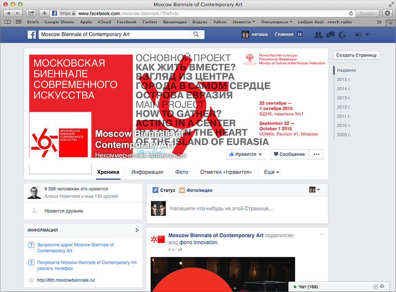Image resolution: width=396 pixels, height=292 pixels.
Task: Click the new message compose icon in chat bar
Action: tap(375, 287)
